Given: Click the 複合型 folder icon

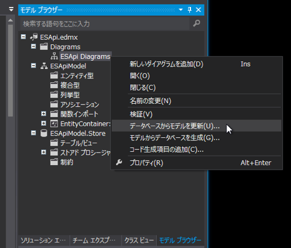Looking at the screenshot, I should point(54,85).
